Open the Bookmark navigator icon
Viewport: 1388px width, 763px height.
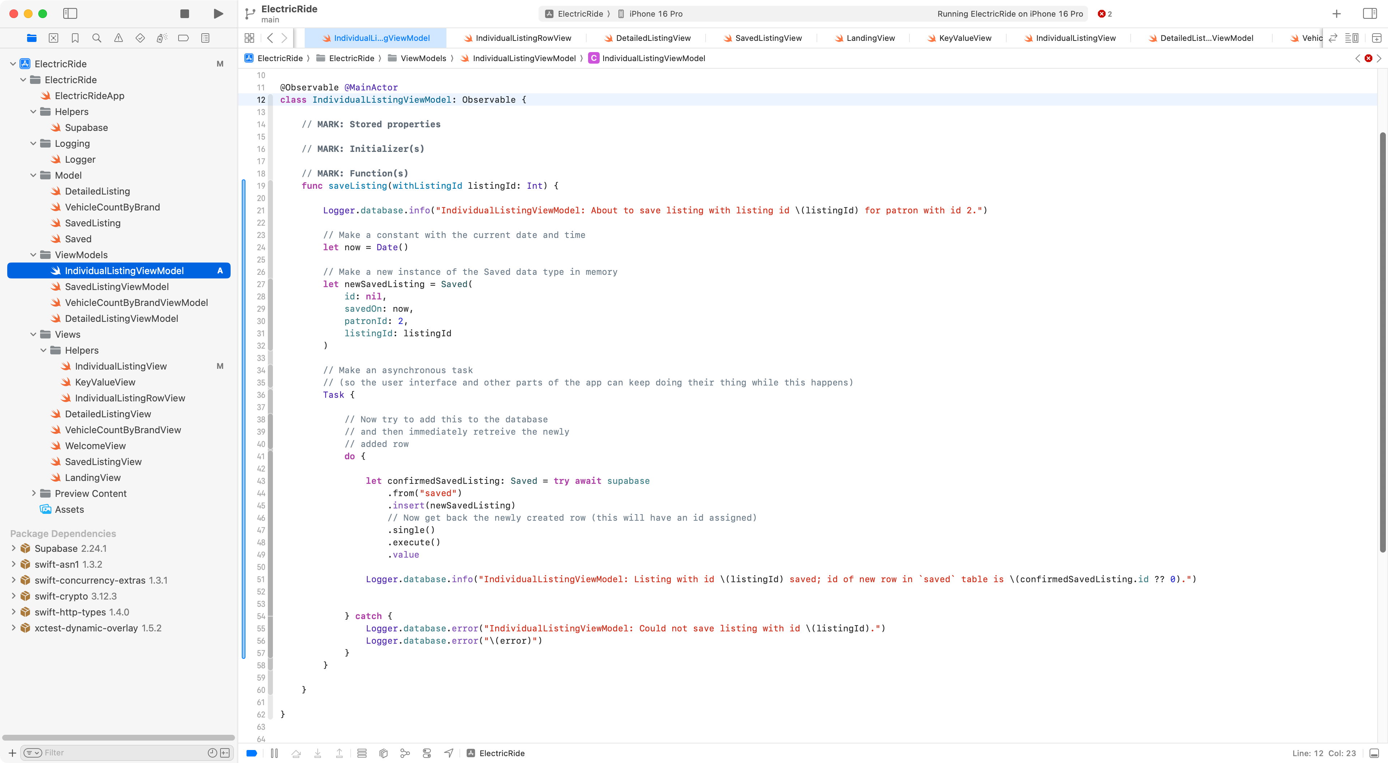click(75, 38)
